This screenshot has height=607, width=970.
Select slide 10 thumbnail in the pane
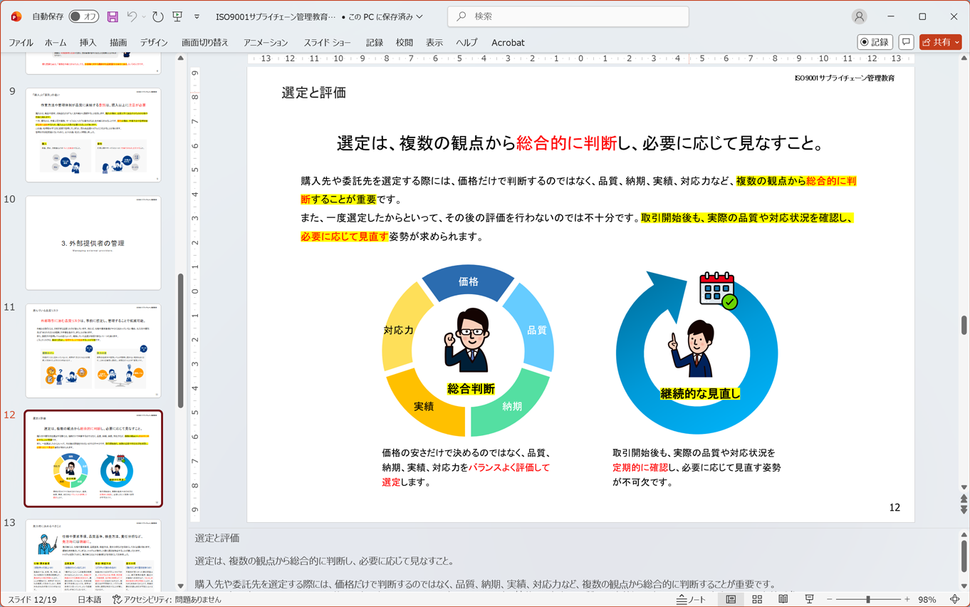click(x=93, y=244)
